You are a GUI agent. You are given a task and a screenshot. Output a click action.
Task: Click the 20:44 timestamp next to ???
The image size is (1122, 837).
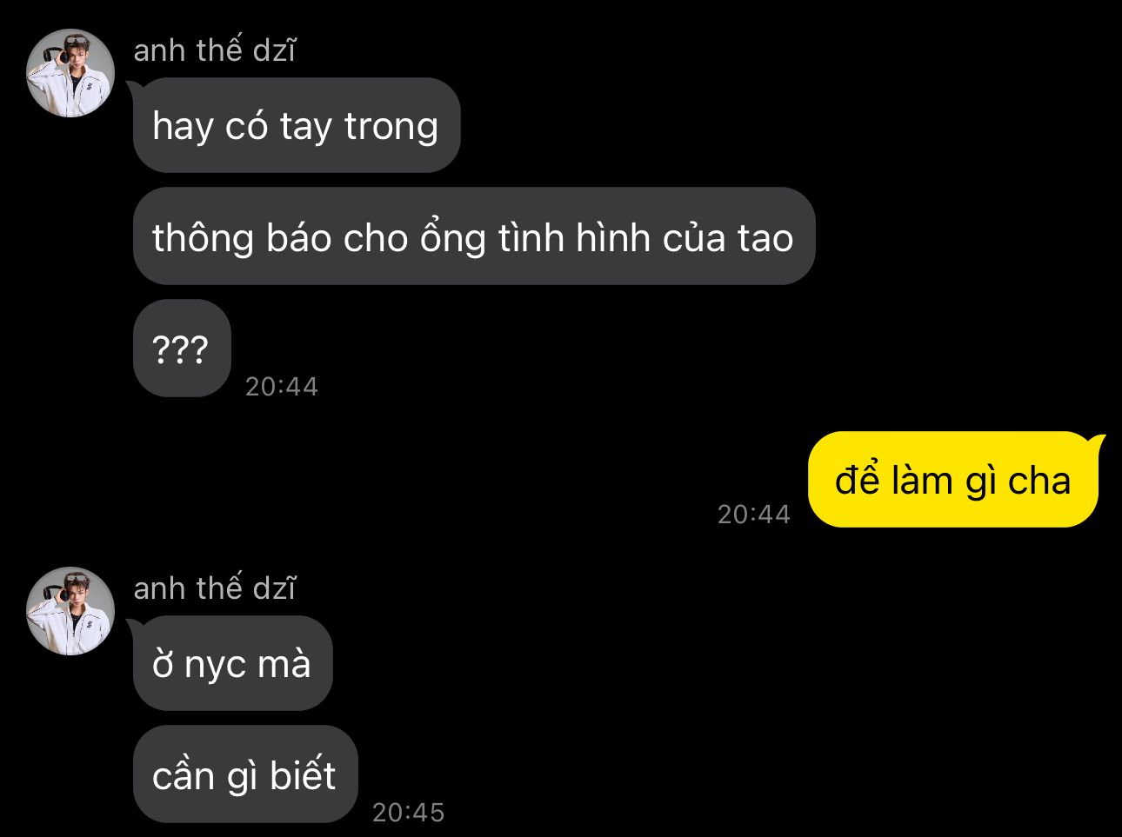pos(282,386)
